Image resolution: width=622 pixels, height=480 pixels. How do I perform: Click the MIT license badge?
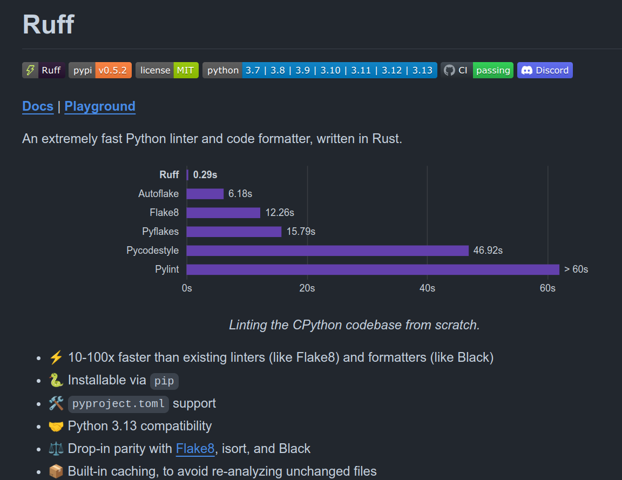[184, 70]
